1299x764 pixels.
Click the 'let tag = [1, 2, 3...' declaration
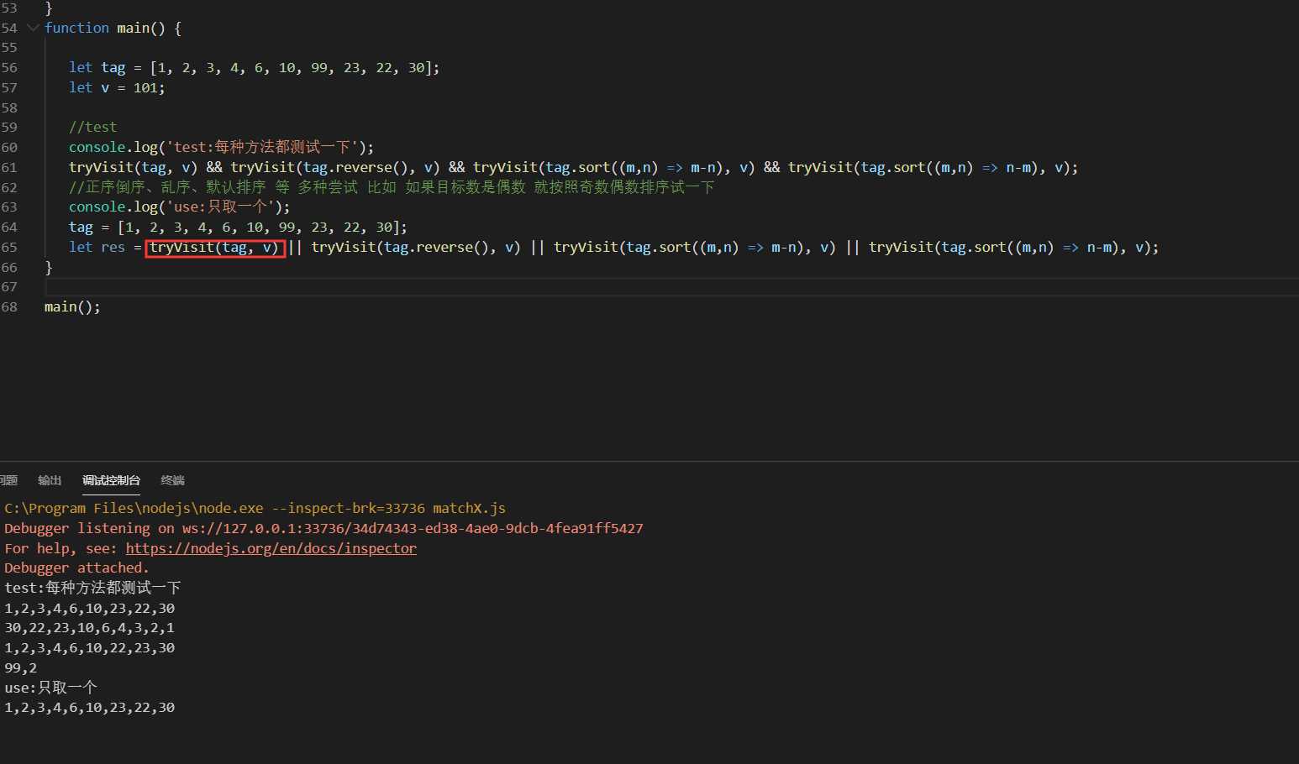(x=254, y=67)
